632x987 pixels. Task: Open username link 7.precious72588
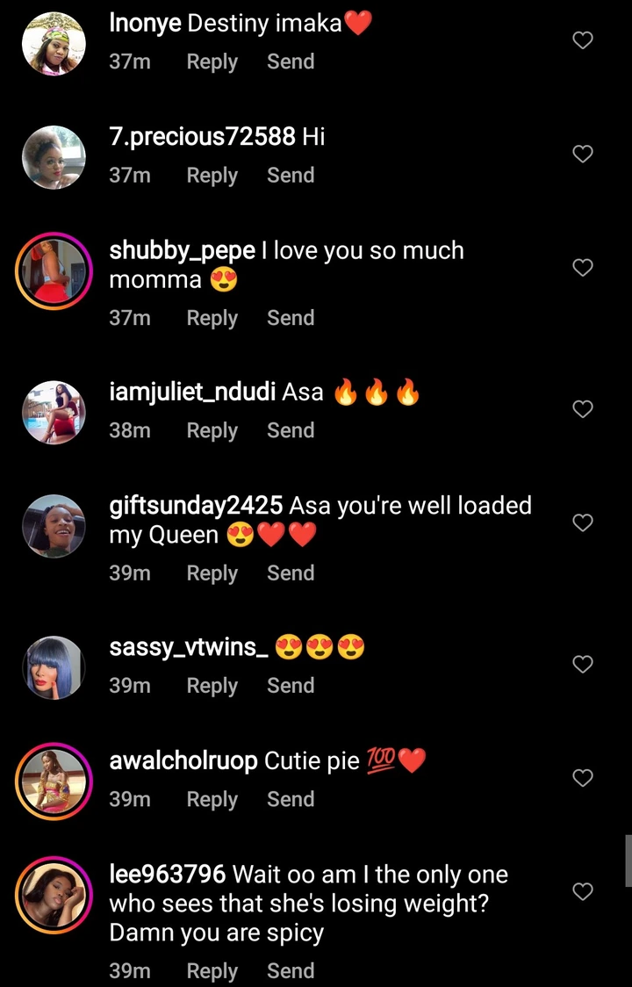pyautogui.click(x=202, y=137)
